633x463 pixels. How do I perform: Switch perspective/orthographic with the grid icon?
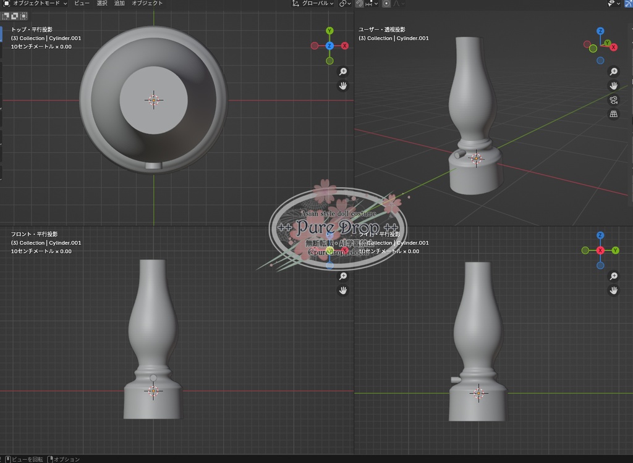pyautogui.click(x=614, y=114)
